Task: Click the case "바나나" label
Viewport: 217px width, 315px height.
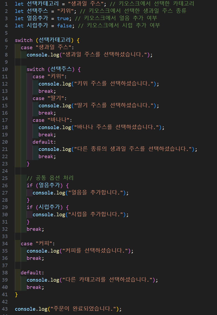Action: [52, 120]
